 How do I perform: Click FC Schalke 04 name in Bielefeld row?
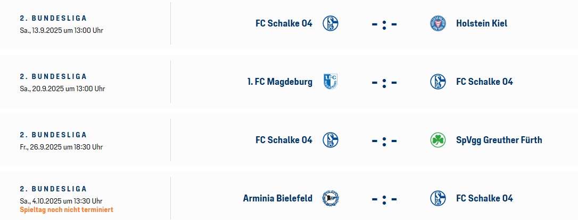pos(484,198)
